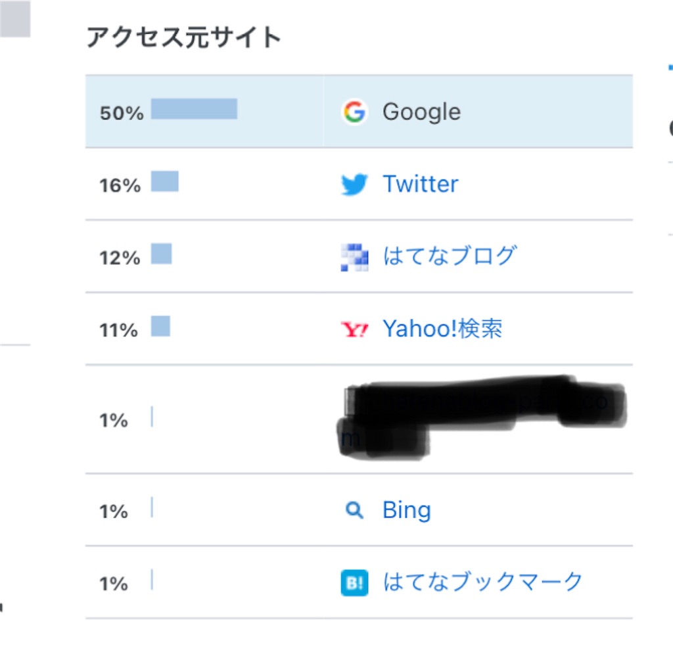Click the gray square at top left
Image resolution: width=673 pixels, height=658 pixels.
pyautogui.click(x=15, y=18)
